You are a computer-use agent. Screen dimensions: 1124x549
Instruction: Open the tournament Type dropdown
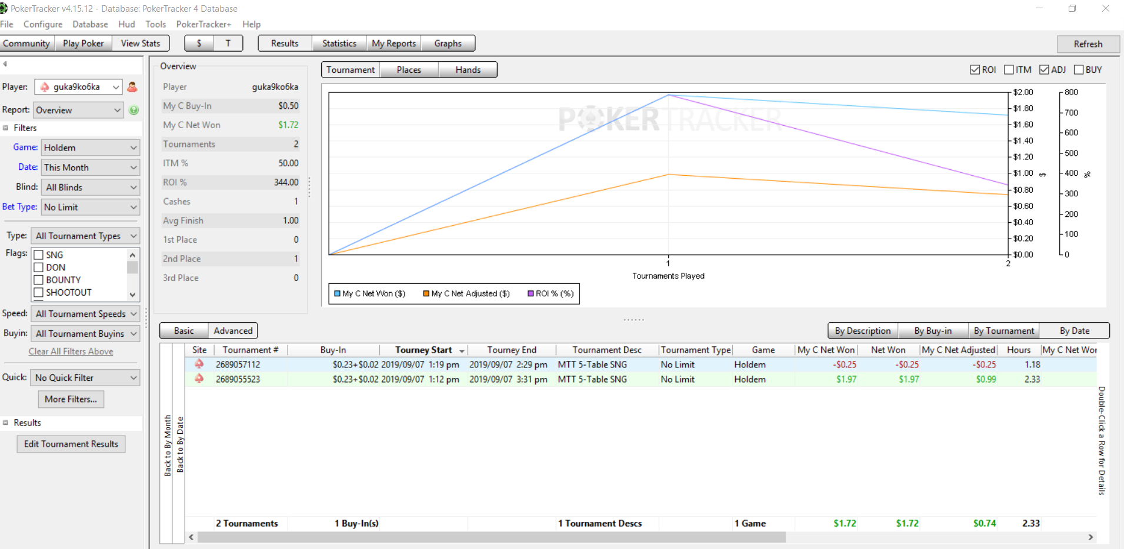(x=85, y=236)
